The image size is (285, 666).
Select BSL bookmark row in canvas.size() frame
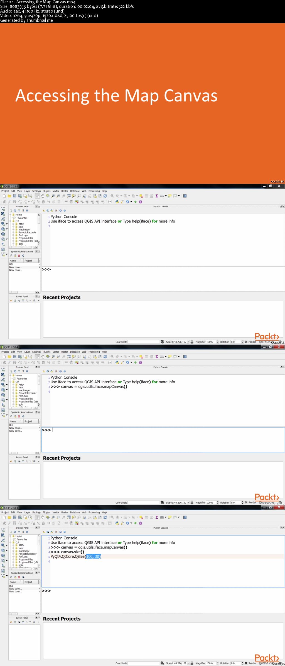(x=24, y=586)
